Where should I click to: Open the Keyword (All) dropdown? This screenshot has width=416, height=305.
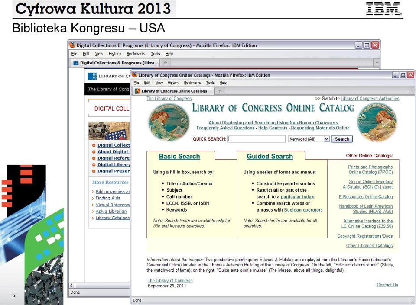click(309, 139)
